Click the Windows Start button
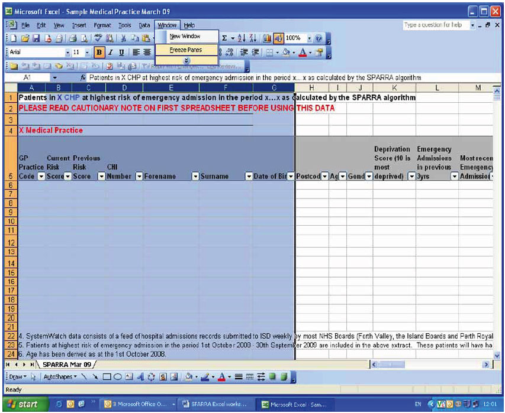This screenshot has height=413, width=505. [26, 404]
